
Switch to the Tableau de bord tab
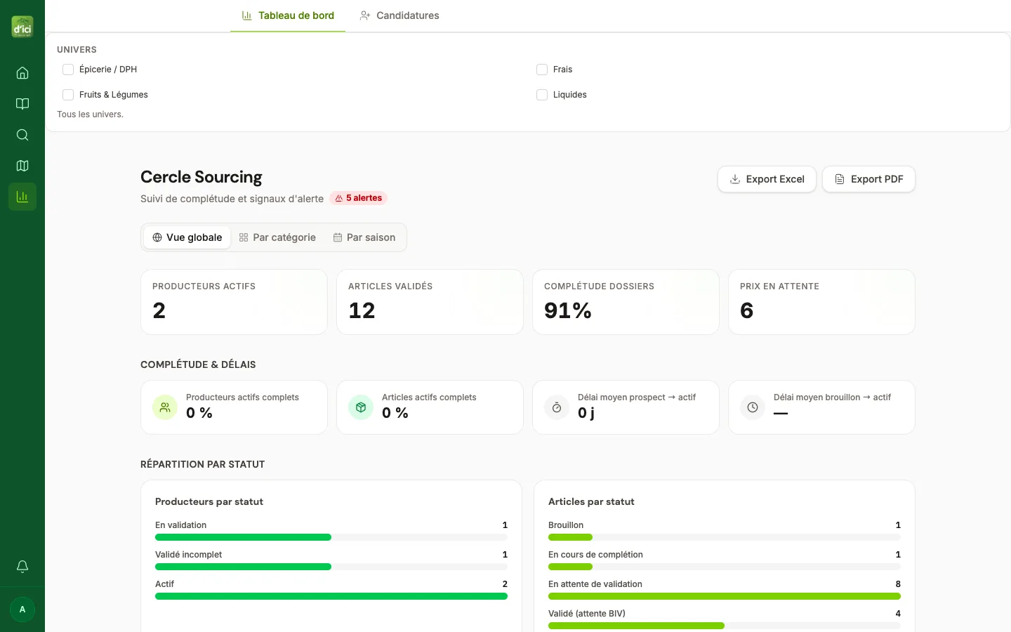[x=288, y=15]
